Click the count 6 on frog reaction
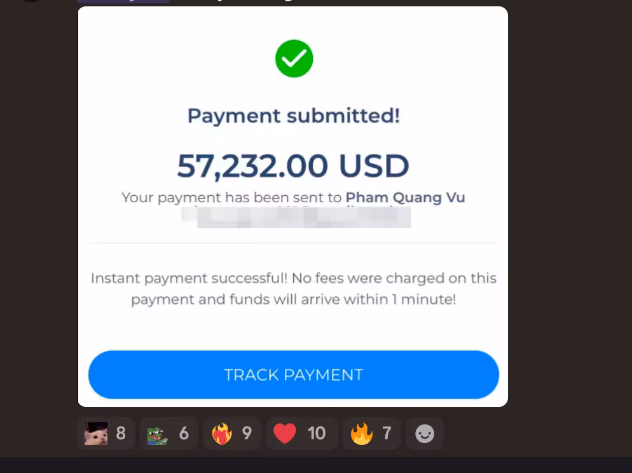The image size is (632, 473). click(184, 434)
